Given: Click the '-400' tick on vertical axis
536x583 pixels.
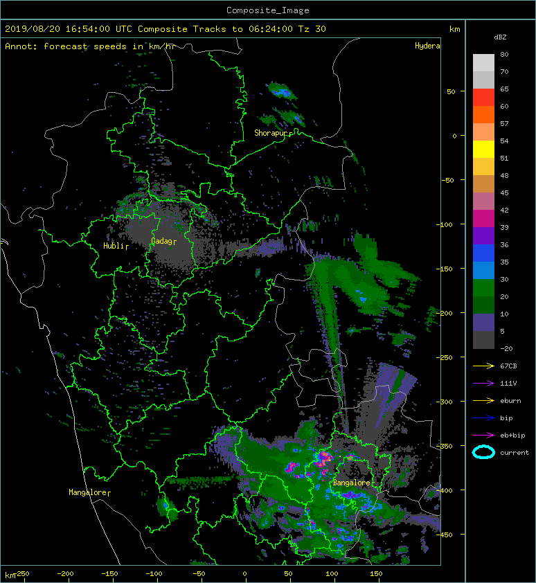Looking at the screenshot, I should coord(445,490).
